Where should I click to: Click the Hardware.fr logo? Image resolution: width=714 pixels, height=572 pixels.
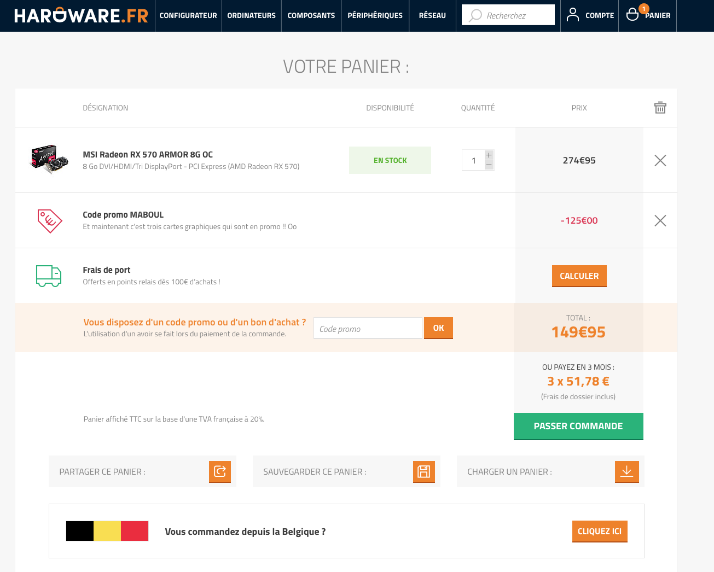(x=81, y=15)
